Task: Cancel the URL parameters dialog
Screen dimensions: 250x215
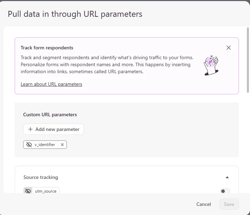Action: 203,204
